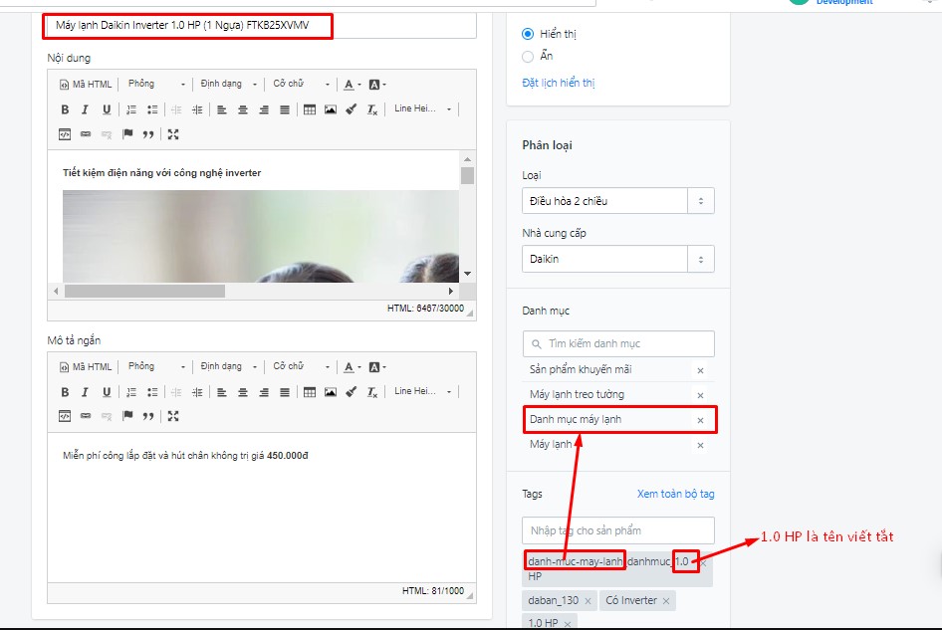
Task: Remove formatting in the Nội dung editor
Action: [x=372, y=109]
